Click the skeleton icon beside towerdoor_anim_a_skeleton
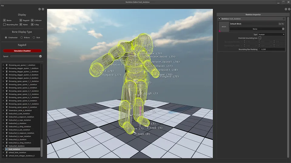 (6, 110)
